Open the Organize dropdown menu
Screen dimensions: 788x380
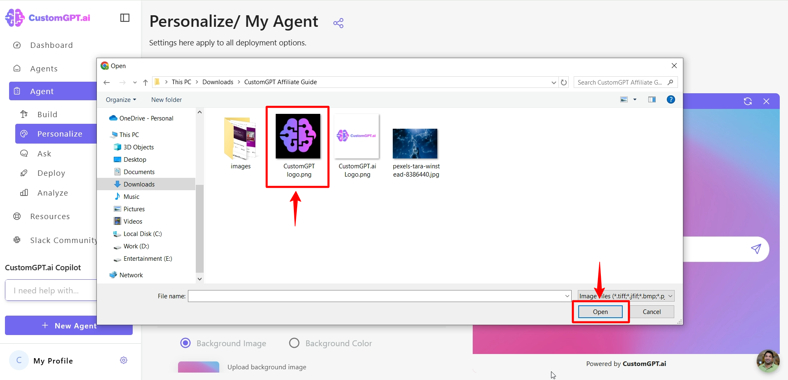pos(121,100)
